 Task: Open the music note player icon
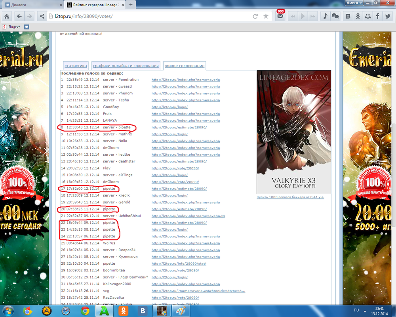click(325, 16)
